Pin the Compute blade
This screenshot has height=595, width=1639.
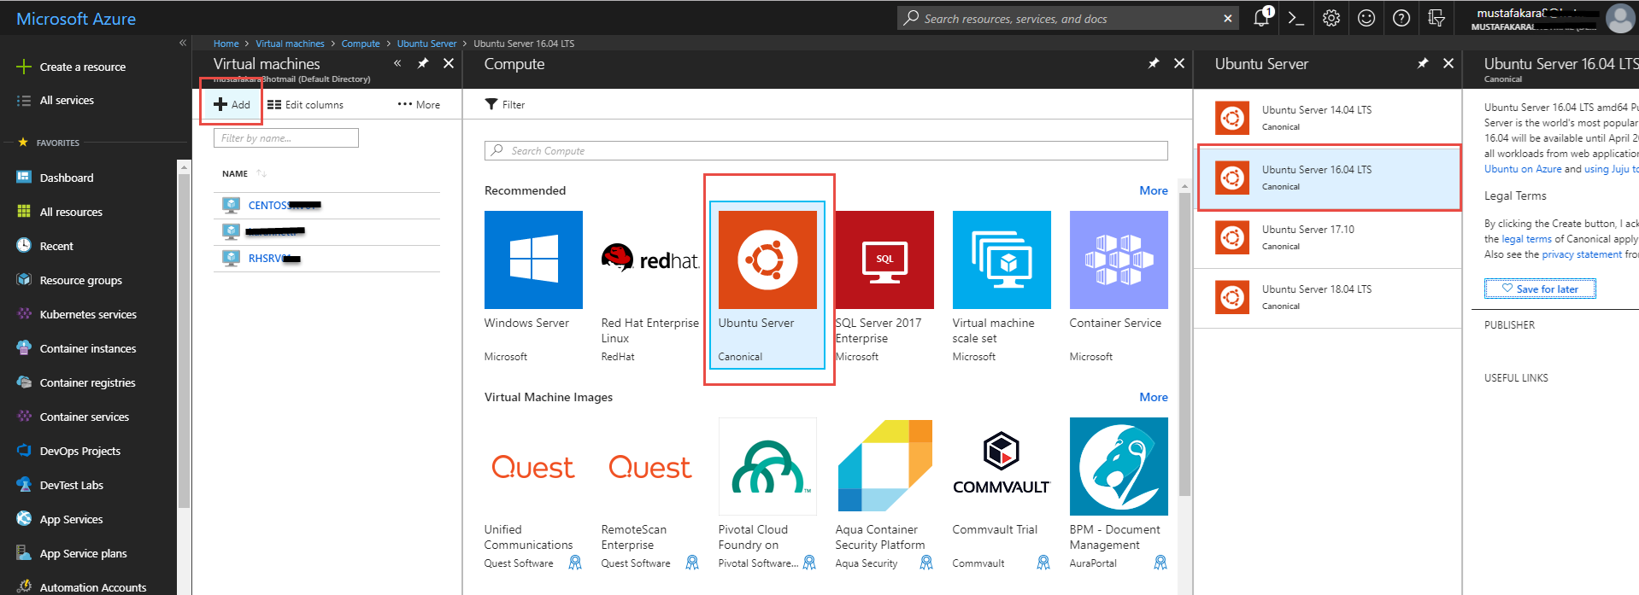coord(1154,63)
